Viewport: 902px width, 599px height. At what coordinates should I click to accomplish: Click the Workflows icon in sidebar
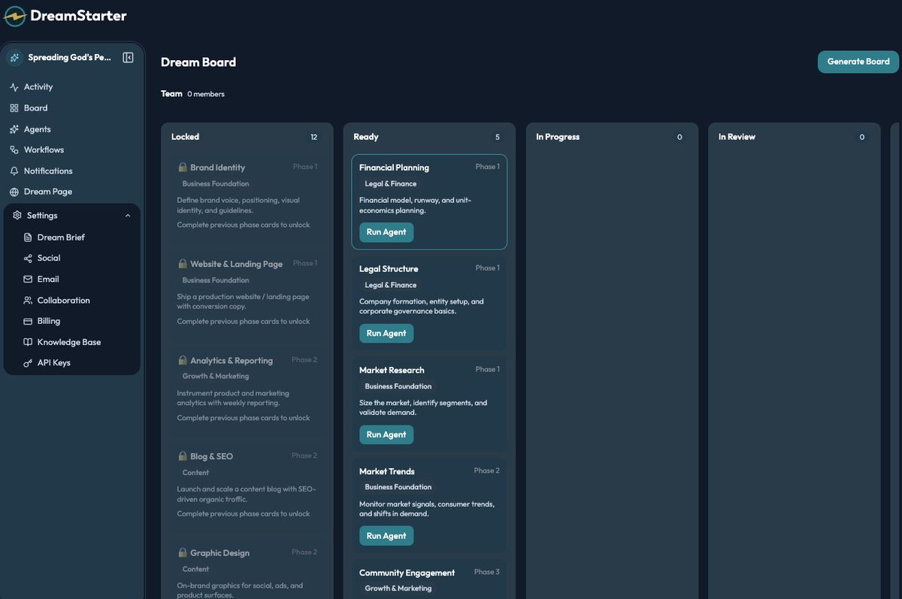tap(14, 150)
